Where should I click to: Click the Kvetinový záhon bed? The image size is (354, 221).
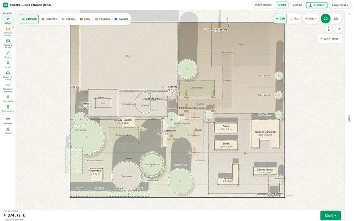coord(124,135)
